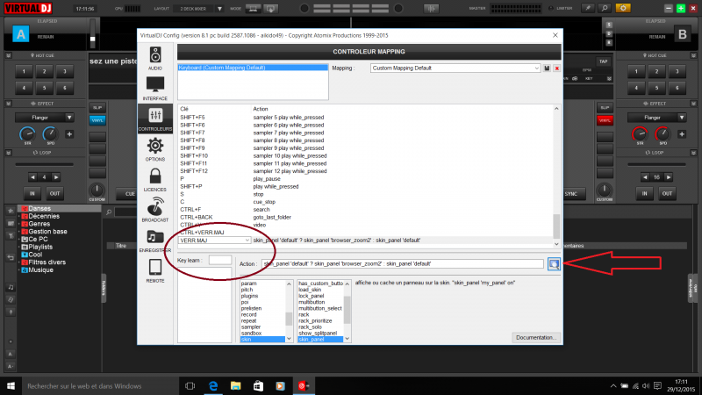This screenshot has width=702, height=395.
Task: Open the Options gear section
Action: point(154,147)
